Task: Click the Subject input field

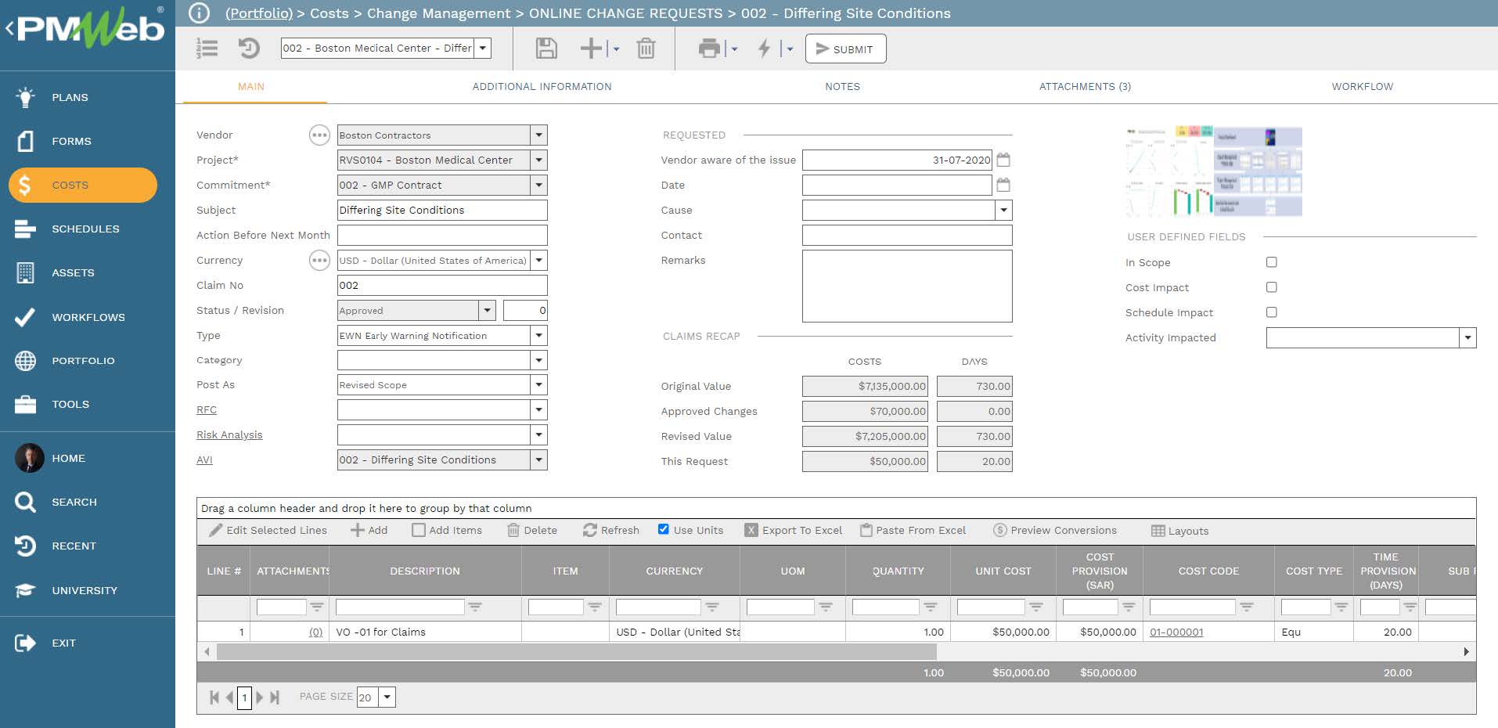Action: coord(442,210)
